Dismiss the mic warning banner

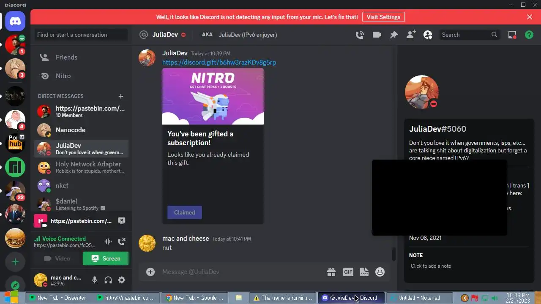point(530,17)
